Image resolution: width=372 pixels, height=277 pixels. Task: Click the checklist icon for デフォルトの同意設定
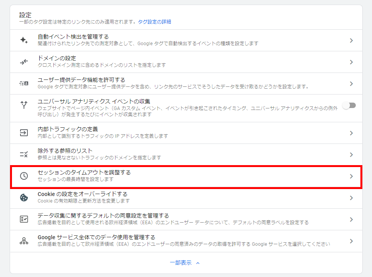[x=24, y=219]
